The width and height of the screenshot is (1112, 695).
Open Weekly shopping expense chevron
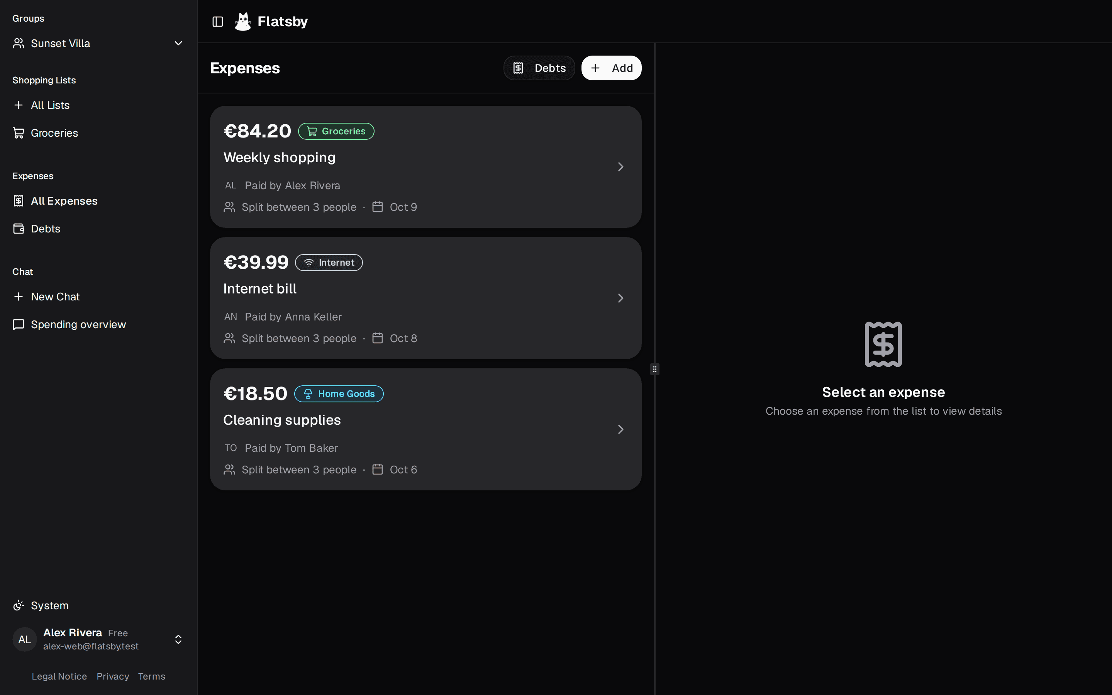[x=620, y=167]
